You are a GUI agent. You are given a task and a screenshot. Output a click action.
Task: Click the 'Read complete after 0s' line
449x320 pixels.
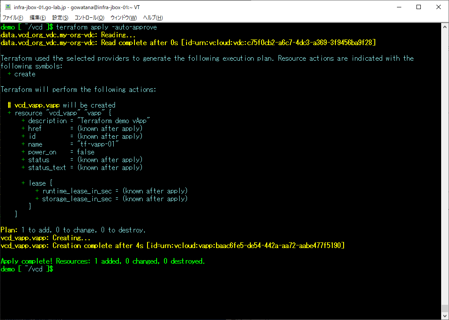tap(188, 42)
